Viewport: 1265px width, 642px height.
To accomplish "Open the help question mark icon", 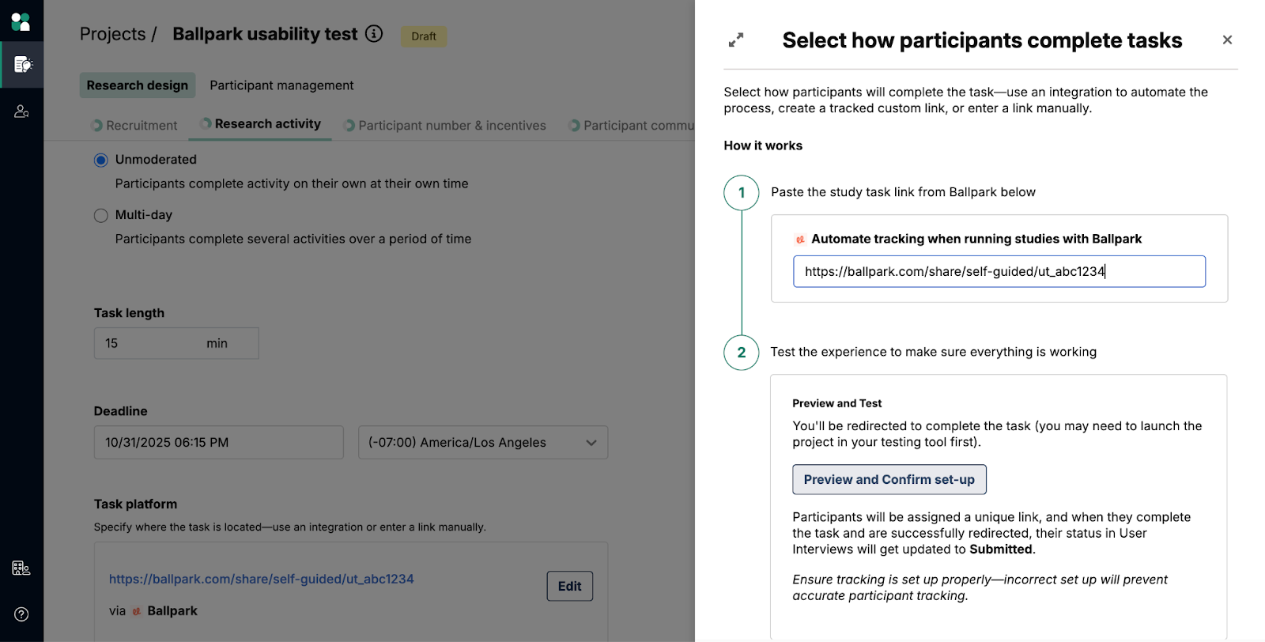I will click(x=21, y=614).
